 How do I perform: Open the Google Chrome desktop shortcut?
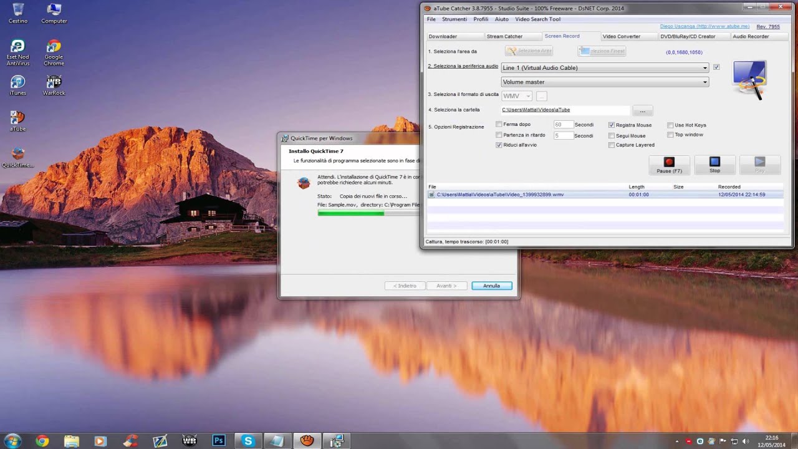(54, 52)
